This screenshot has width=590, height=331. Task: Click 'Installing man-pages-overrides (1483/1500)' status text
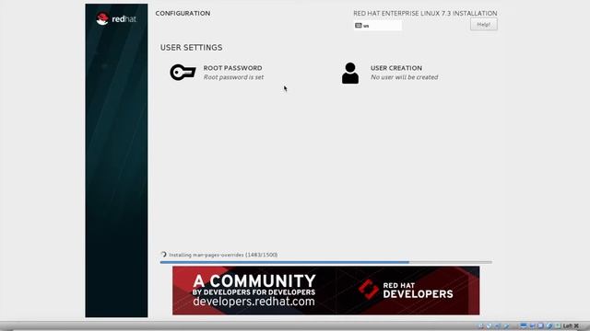(x=223, y=255)
